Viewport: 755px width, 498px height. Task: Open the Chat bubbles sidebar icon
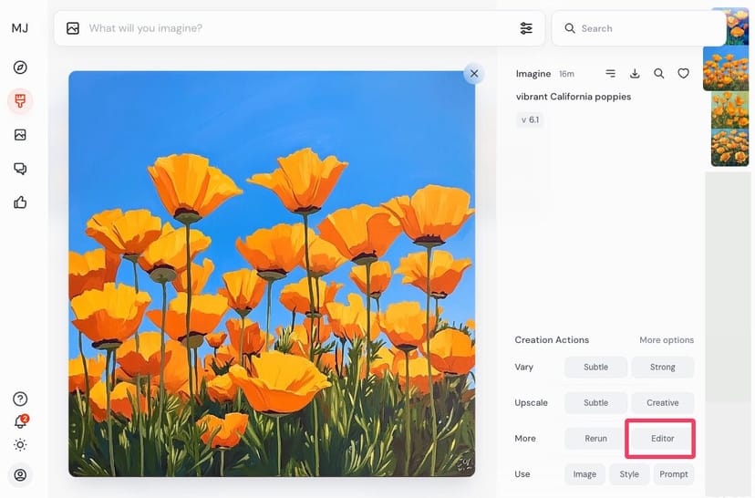(x=20, y=169)
